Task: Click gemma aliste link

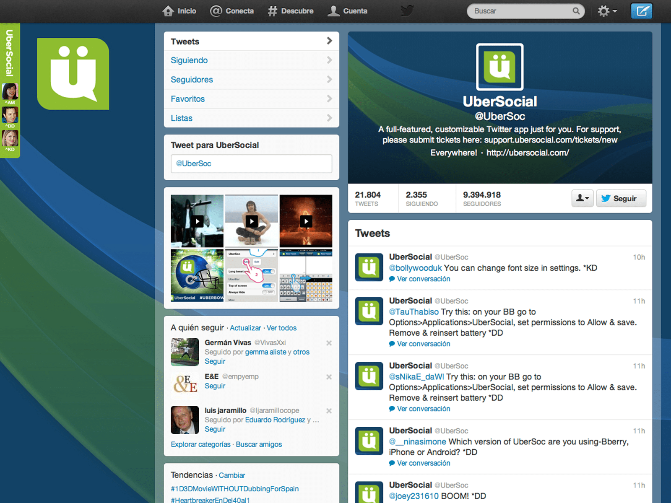Action: [266, 352]
